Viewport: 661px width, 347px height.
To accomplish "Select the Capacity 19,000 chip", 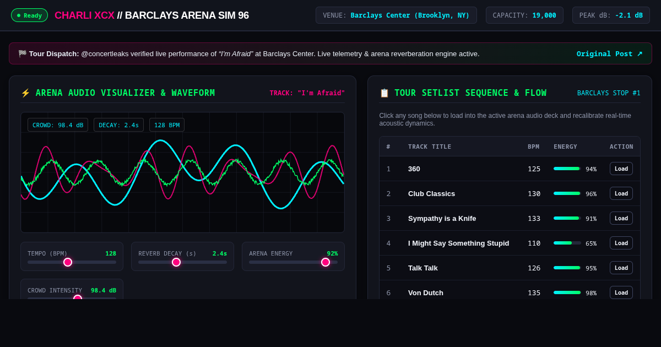I will point(524,15).
